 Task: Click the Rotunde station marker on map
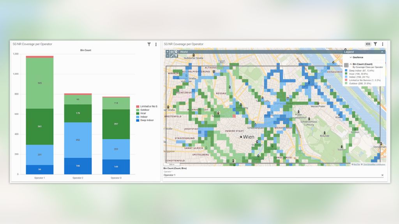coord(325,133)
